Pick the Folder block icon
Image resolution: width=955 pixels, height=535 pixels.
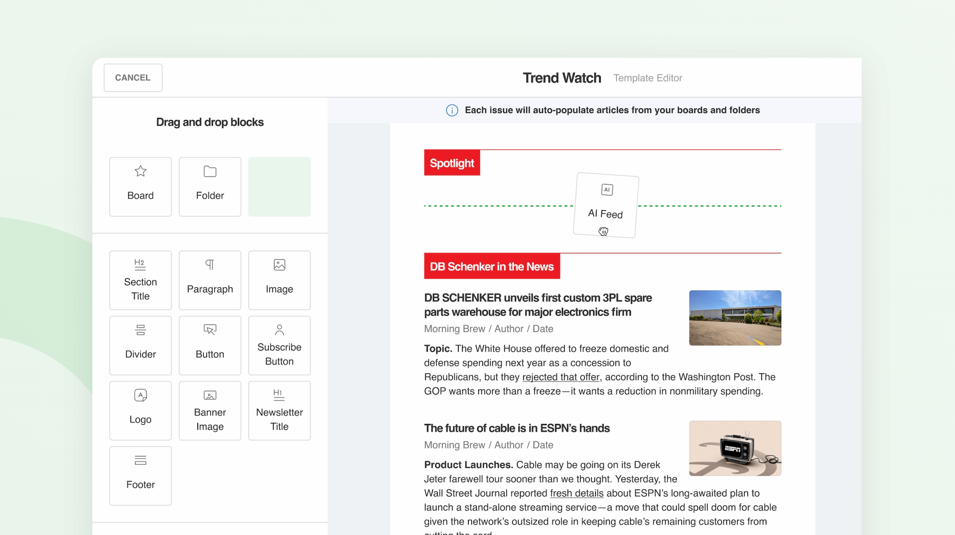(x=210, y=171)
